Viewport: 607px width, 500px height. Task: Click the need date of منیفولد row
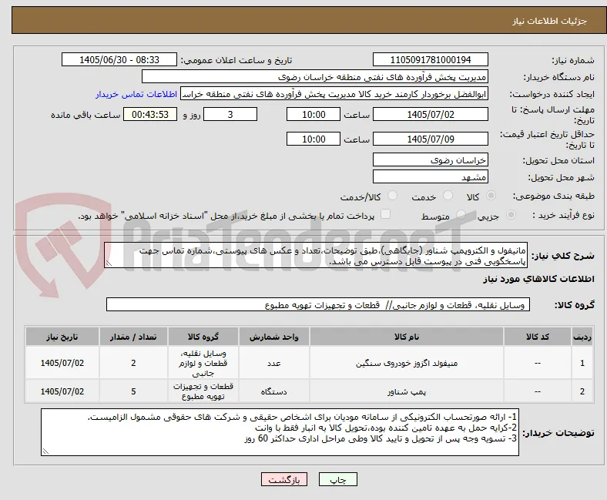tap(62, 363)
